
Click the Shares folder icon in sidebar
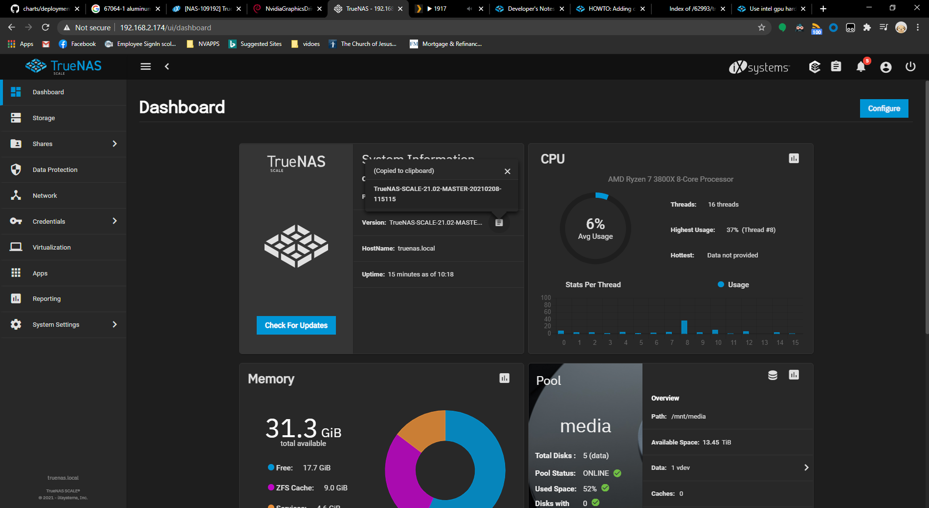(x=16, y=144)
